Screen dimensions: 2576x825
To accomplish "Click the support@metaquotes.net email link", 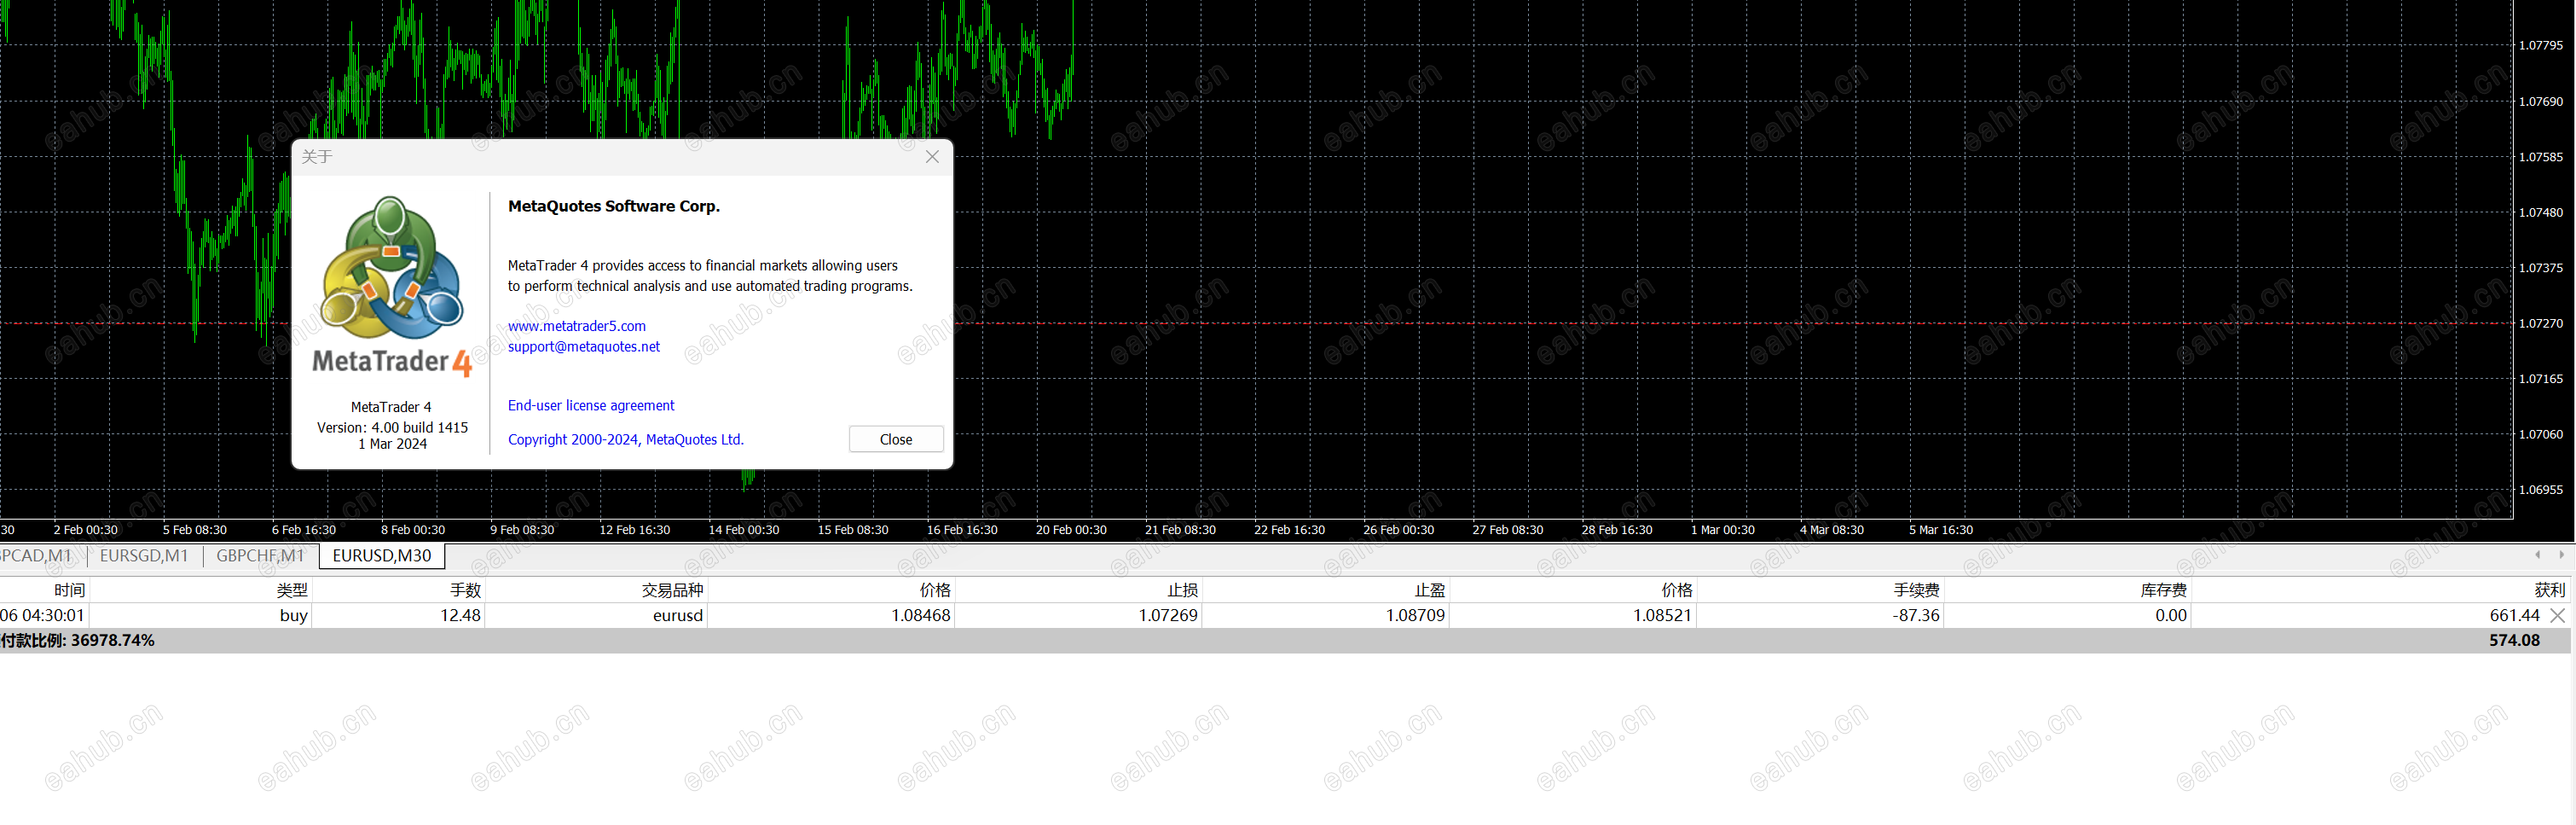I will (x=584, y=347).
